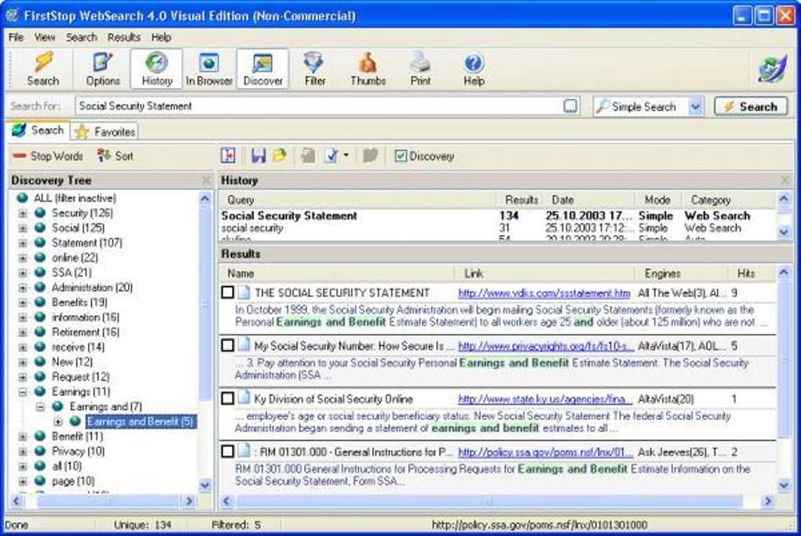
Task: Open the Options toolbar icon
Action: coord(103,68)
